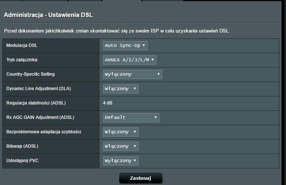Viewport: 286px width, 185px height.
Task: Click the 4 dB stability value
Action: tap(108, 103)
